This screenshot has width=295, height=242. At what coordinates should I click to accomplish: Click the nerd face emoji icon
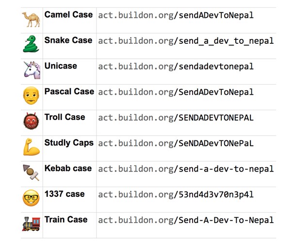pos(31,198)
